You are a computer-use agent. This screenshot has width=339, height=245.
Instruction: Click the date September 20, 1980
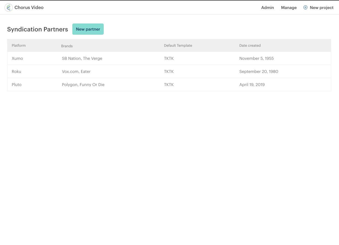[259, 72]
